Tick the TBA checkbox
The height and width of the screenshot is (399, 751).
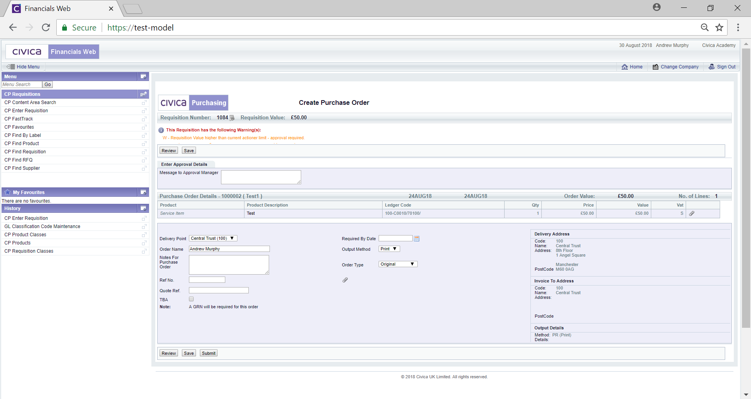[191, 299]
